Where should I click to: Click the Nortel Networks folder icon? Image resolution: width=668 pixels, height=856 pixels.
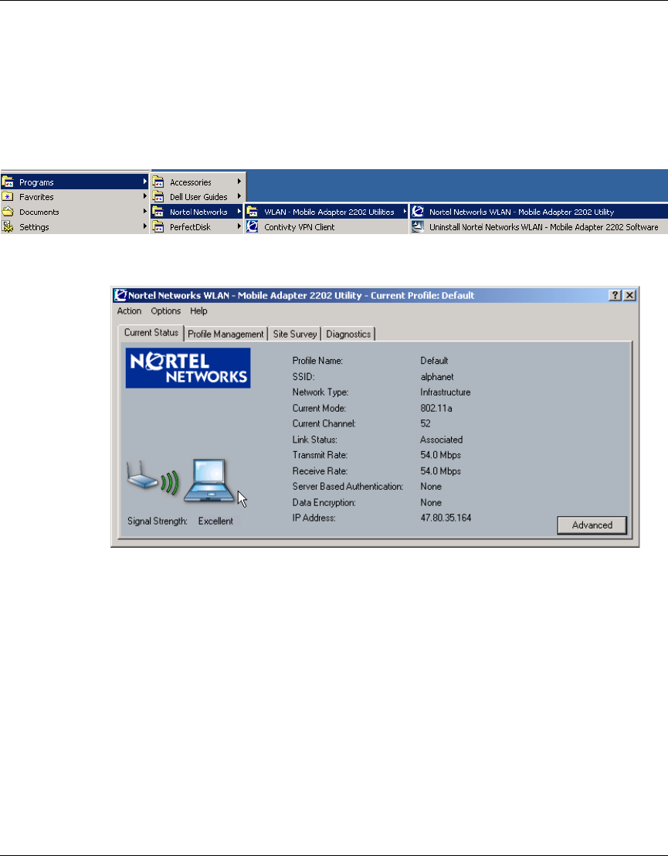click(x=158, y=212)
